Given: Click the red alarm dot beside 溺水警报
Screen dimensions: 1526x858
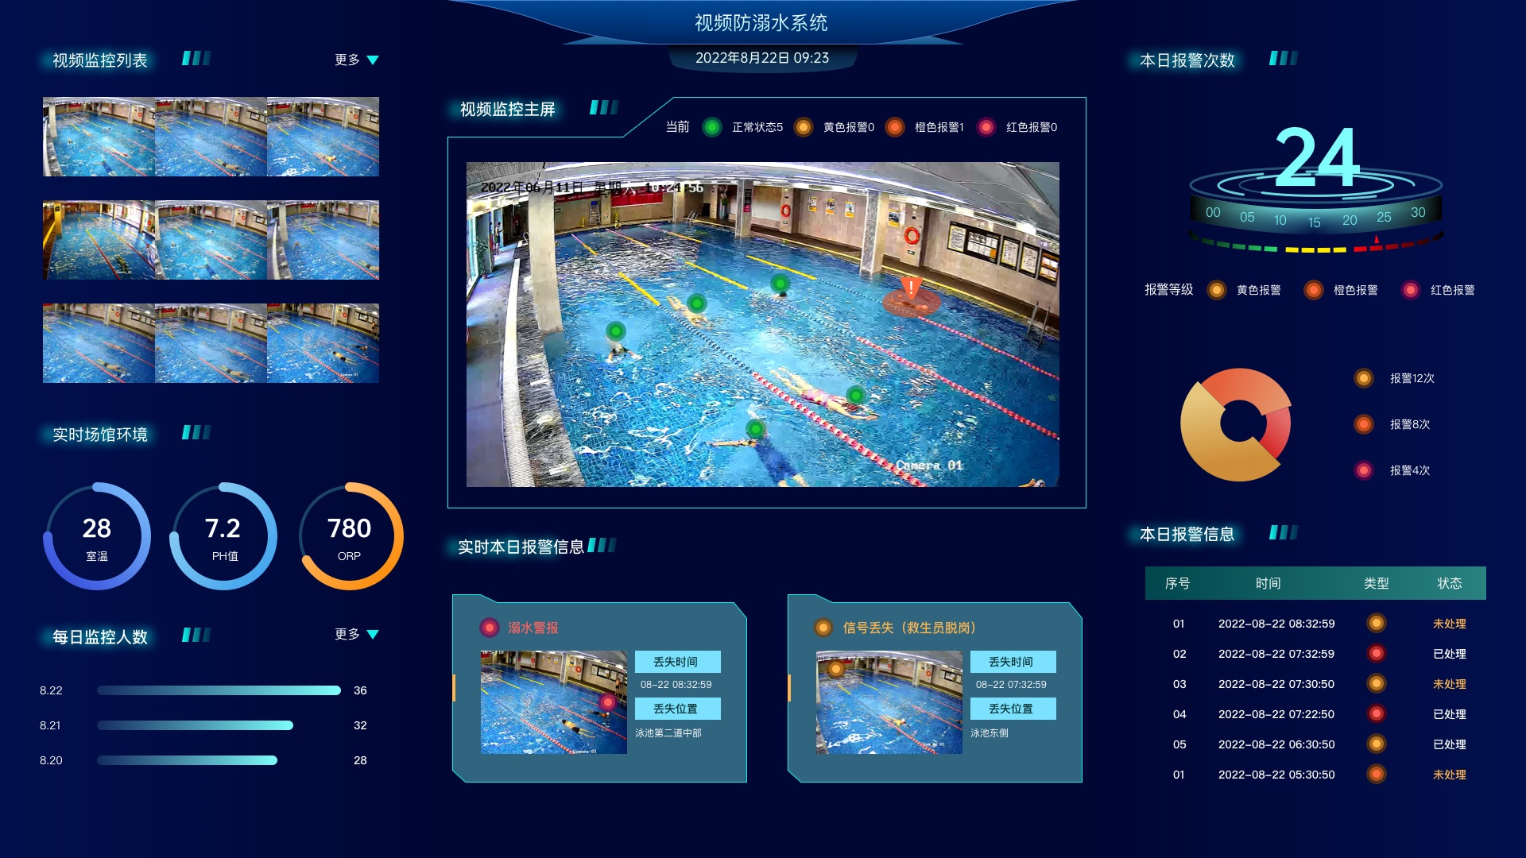Looking at the screenshot, I should (x=489, y=627).
